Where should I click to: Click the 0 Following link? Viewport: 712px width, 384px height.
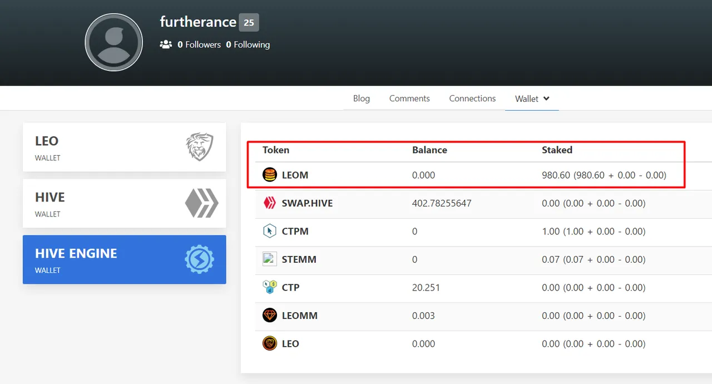pos(248,45)
